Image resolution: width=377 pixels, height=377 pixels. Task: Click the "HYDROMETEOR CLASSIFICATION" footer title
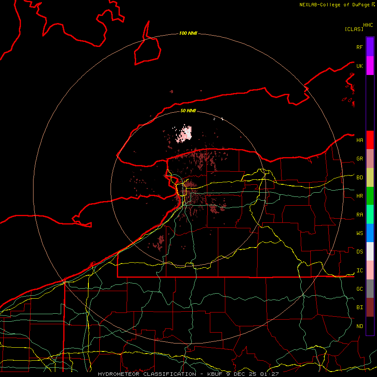pos(147,374)
